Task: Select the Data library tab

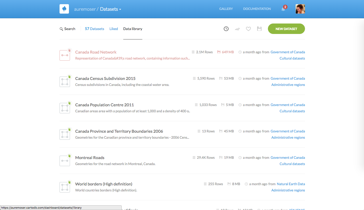Action: click(133, 29)
